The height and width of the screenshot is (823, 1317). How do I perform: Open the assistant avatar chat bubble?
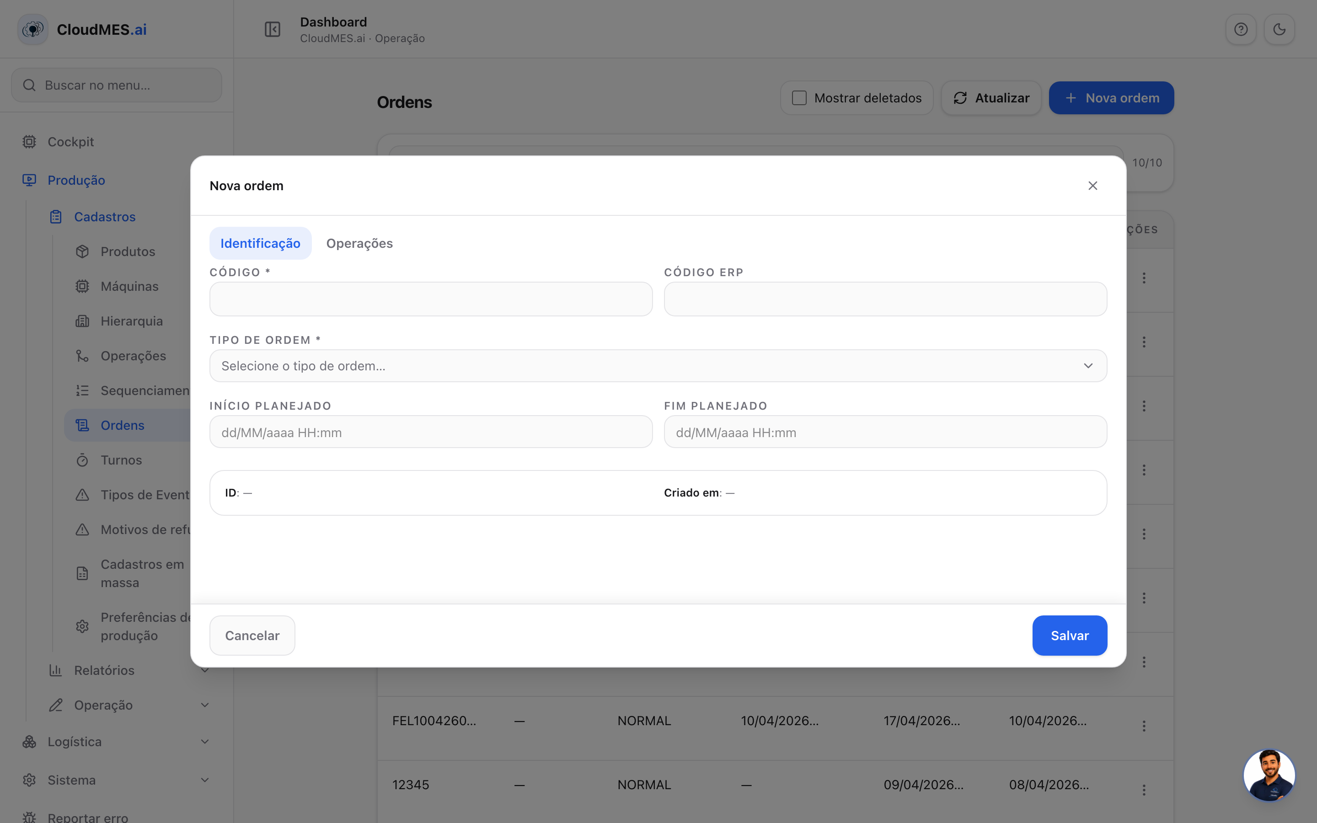point(1269,775)
